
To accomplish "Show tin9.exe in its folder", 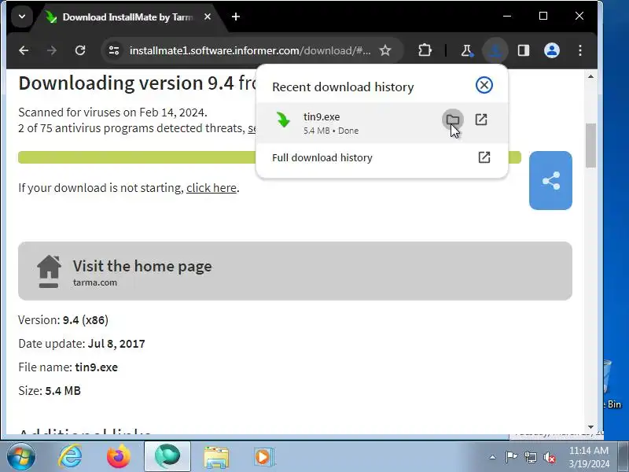I will pos(453,120).
